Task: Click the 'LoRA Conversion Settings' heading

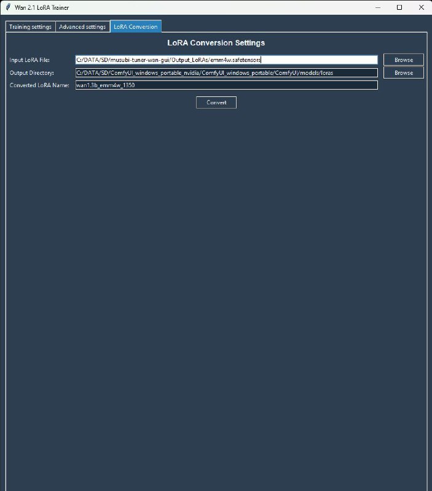Action: coord(216,42)
